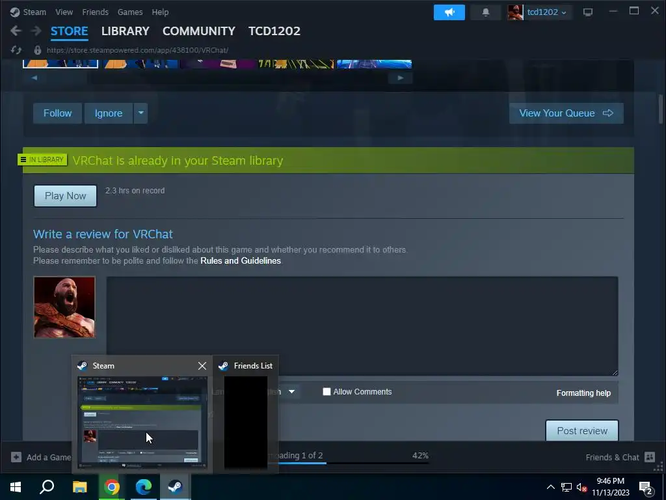Close the Steam window preview

pos(202,366)
